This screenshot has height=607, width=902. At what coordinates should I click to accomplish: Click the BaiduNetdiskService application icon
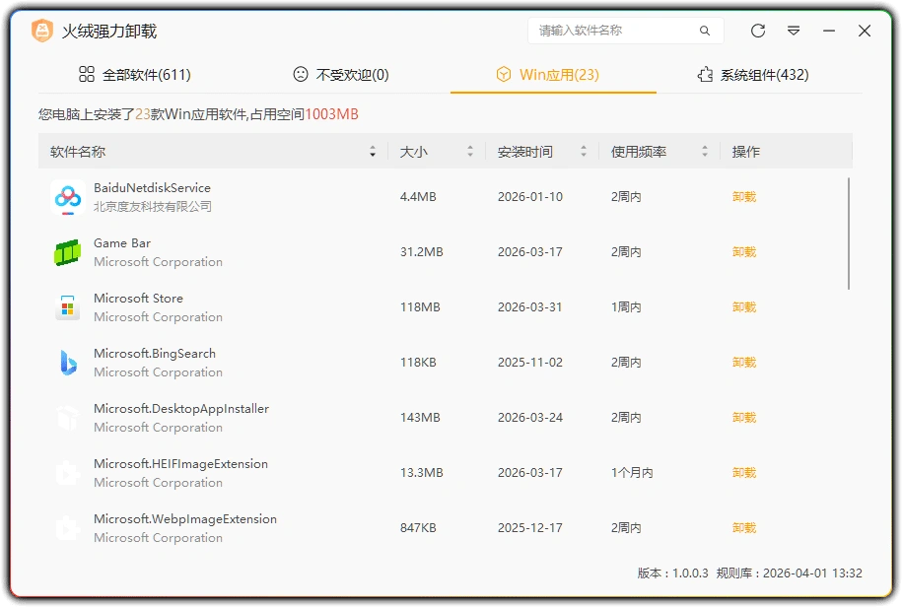pos(66,196)
